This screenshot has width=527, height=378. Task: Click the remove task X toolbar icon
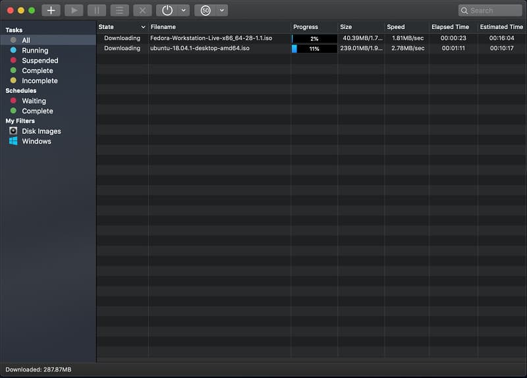click(x=142, y=11)
